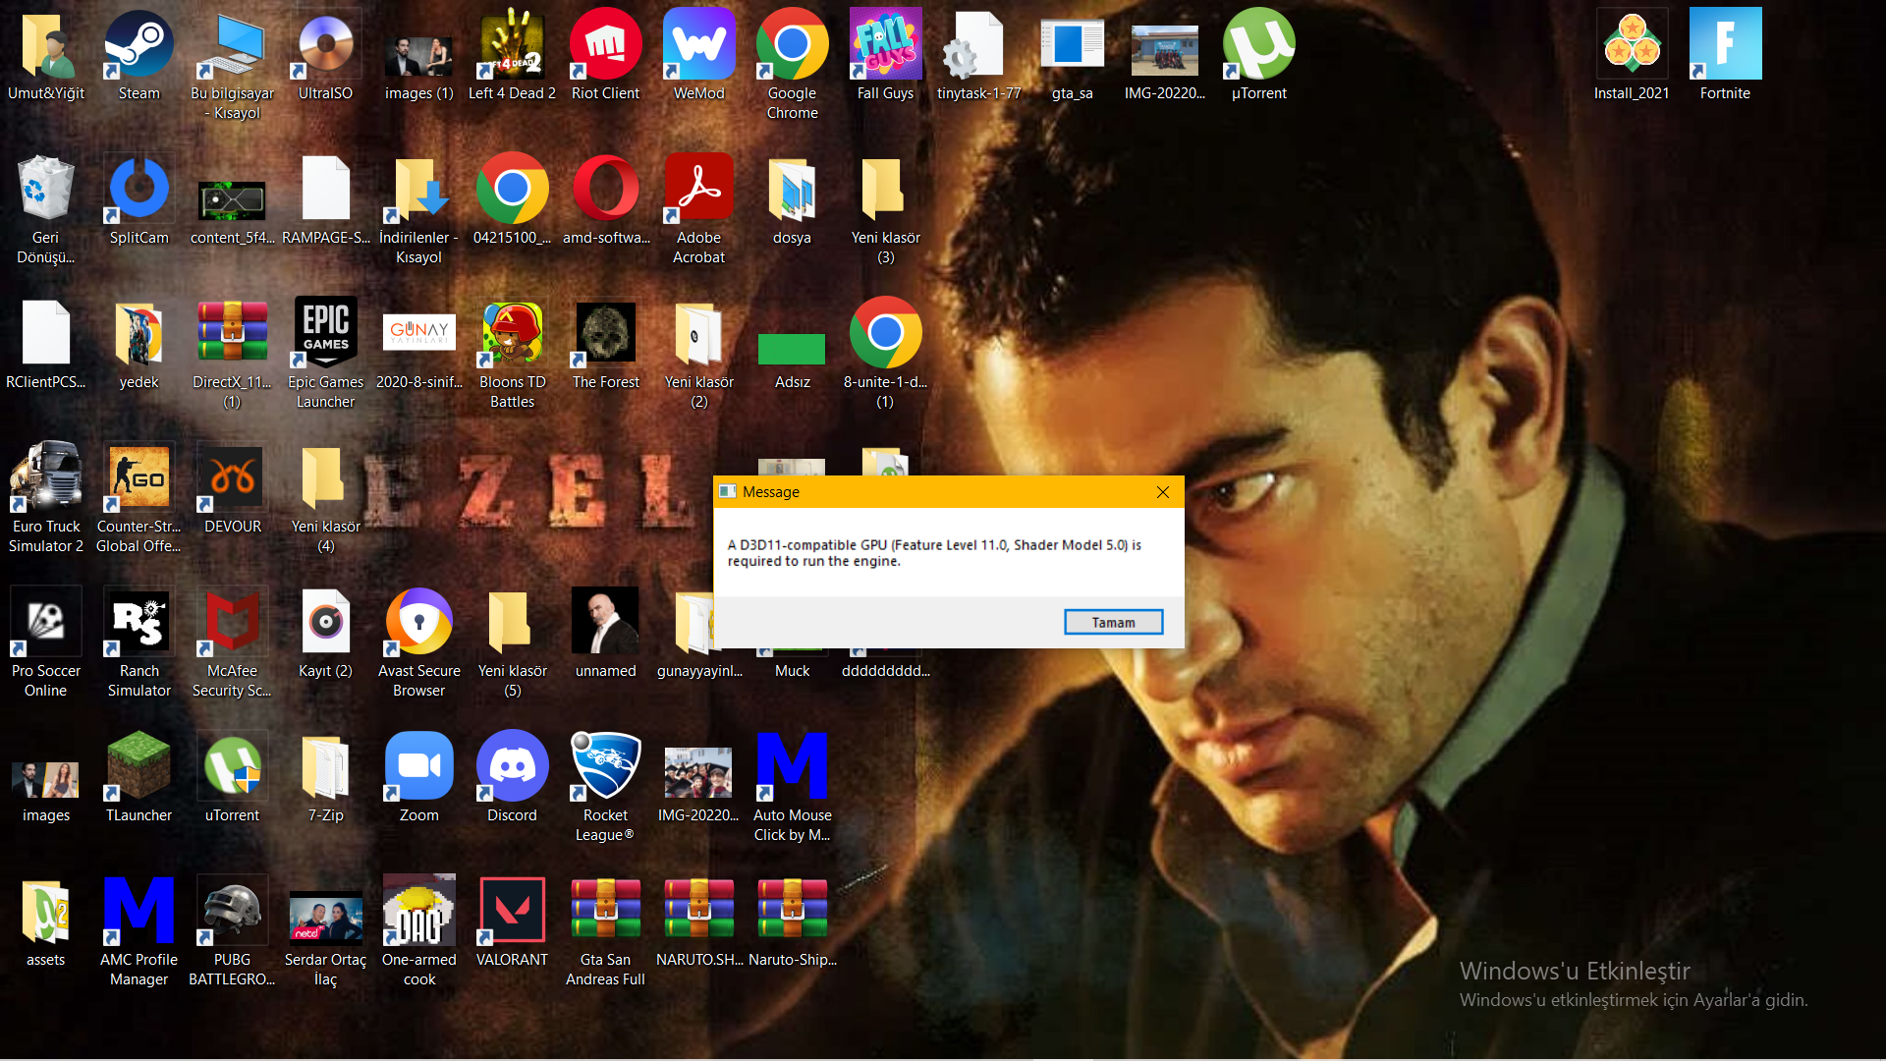Screen dimensions: 1886x1061
Task: Select the VALORANT shortcut icon
Action: (512, 912)
